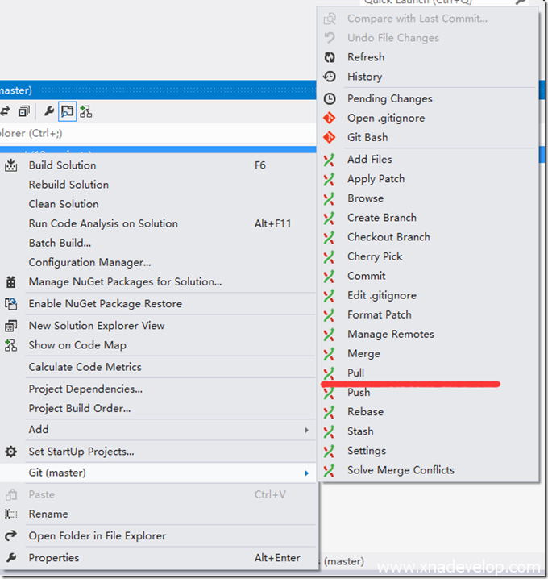Open Configuration Manager from context menu
Screen dimensions: 548x579
click(x=89, y=262)
